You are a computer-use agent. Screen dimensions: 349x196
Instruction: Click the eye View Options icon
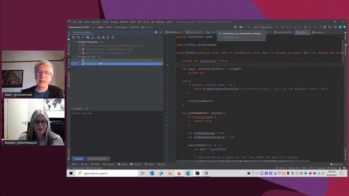[x=103, y=38]
